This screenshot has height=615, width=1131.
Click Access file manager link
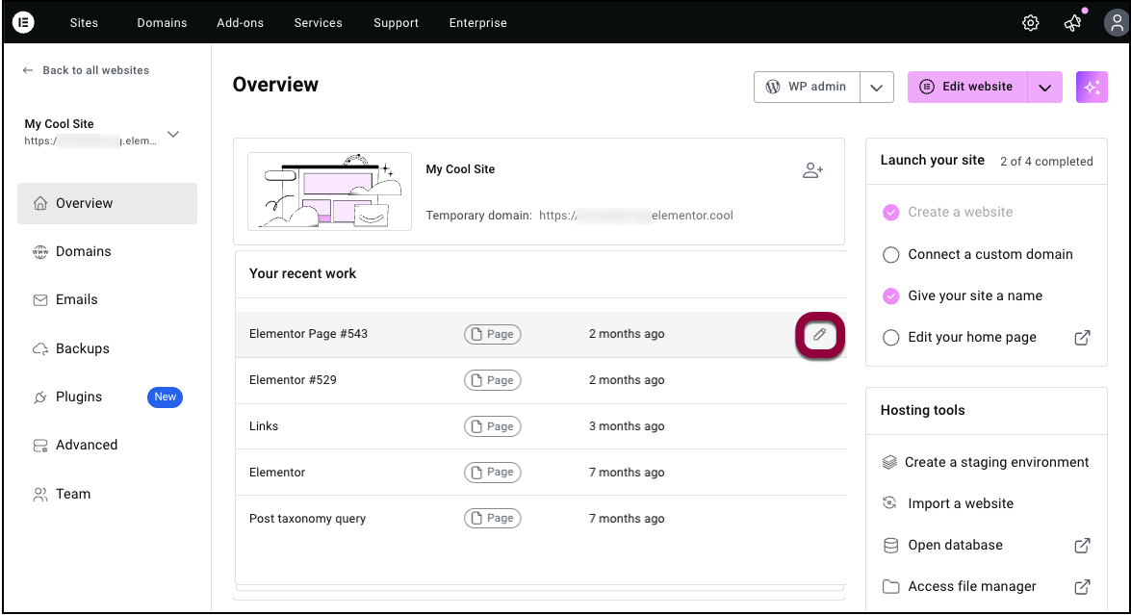pos(972,587)
